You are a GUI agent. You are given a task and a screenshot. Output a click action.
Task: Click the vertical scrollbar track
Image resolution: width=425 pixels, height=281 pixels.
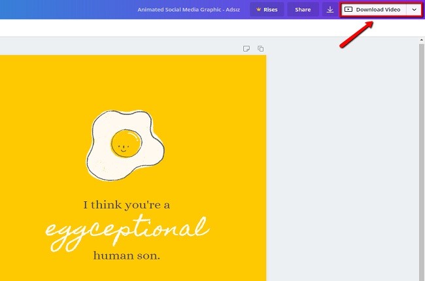pyautogui.click(x=422, y=163)
